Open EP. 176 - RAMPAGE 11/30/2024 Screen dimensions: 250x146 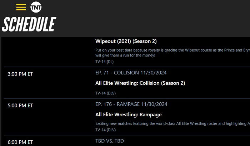pyautogui.click(x=131, y=104)
